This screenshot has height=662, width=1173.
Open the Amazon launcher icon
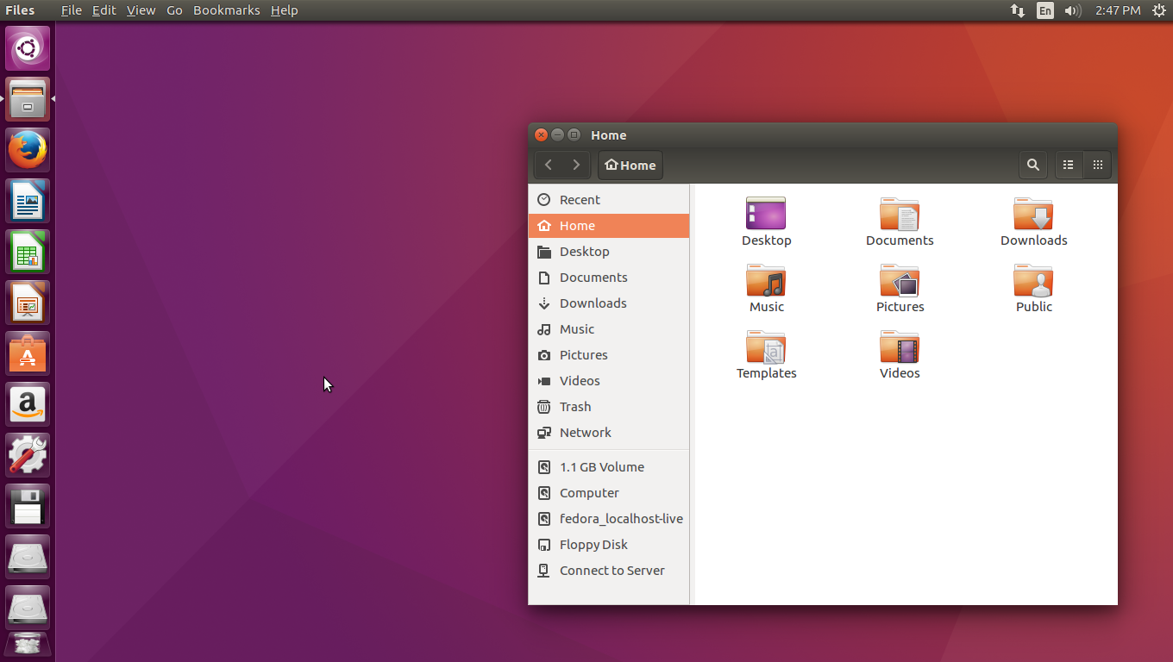(28, 404)
